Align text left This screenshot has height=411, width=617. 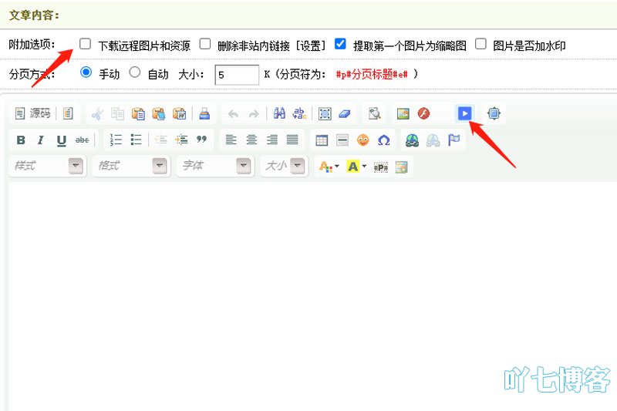pyautogui.click(x=231, y=140)
